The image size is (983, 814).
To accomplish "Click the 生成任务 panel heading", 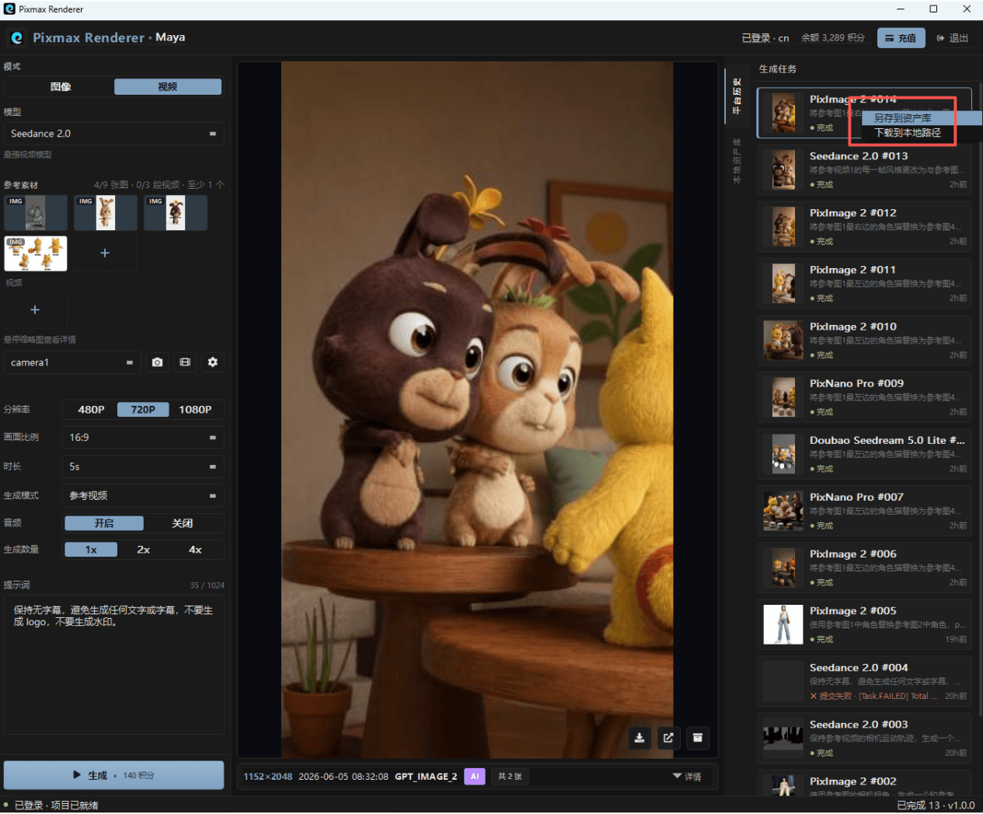I will (x=778, y=69).
